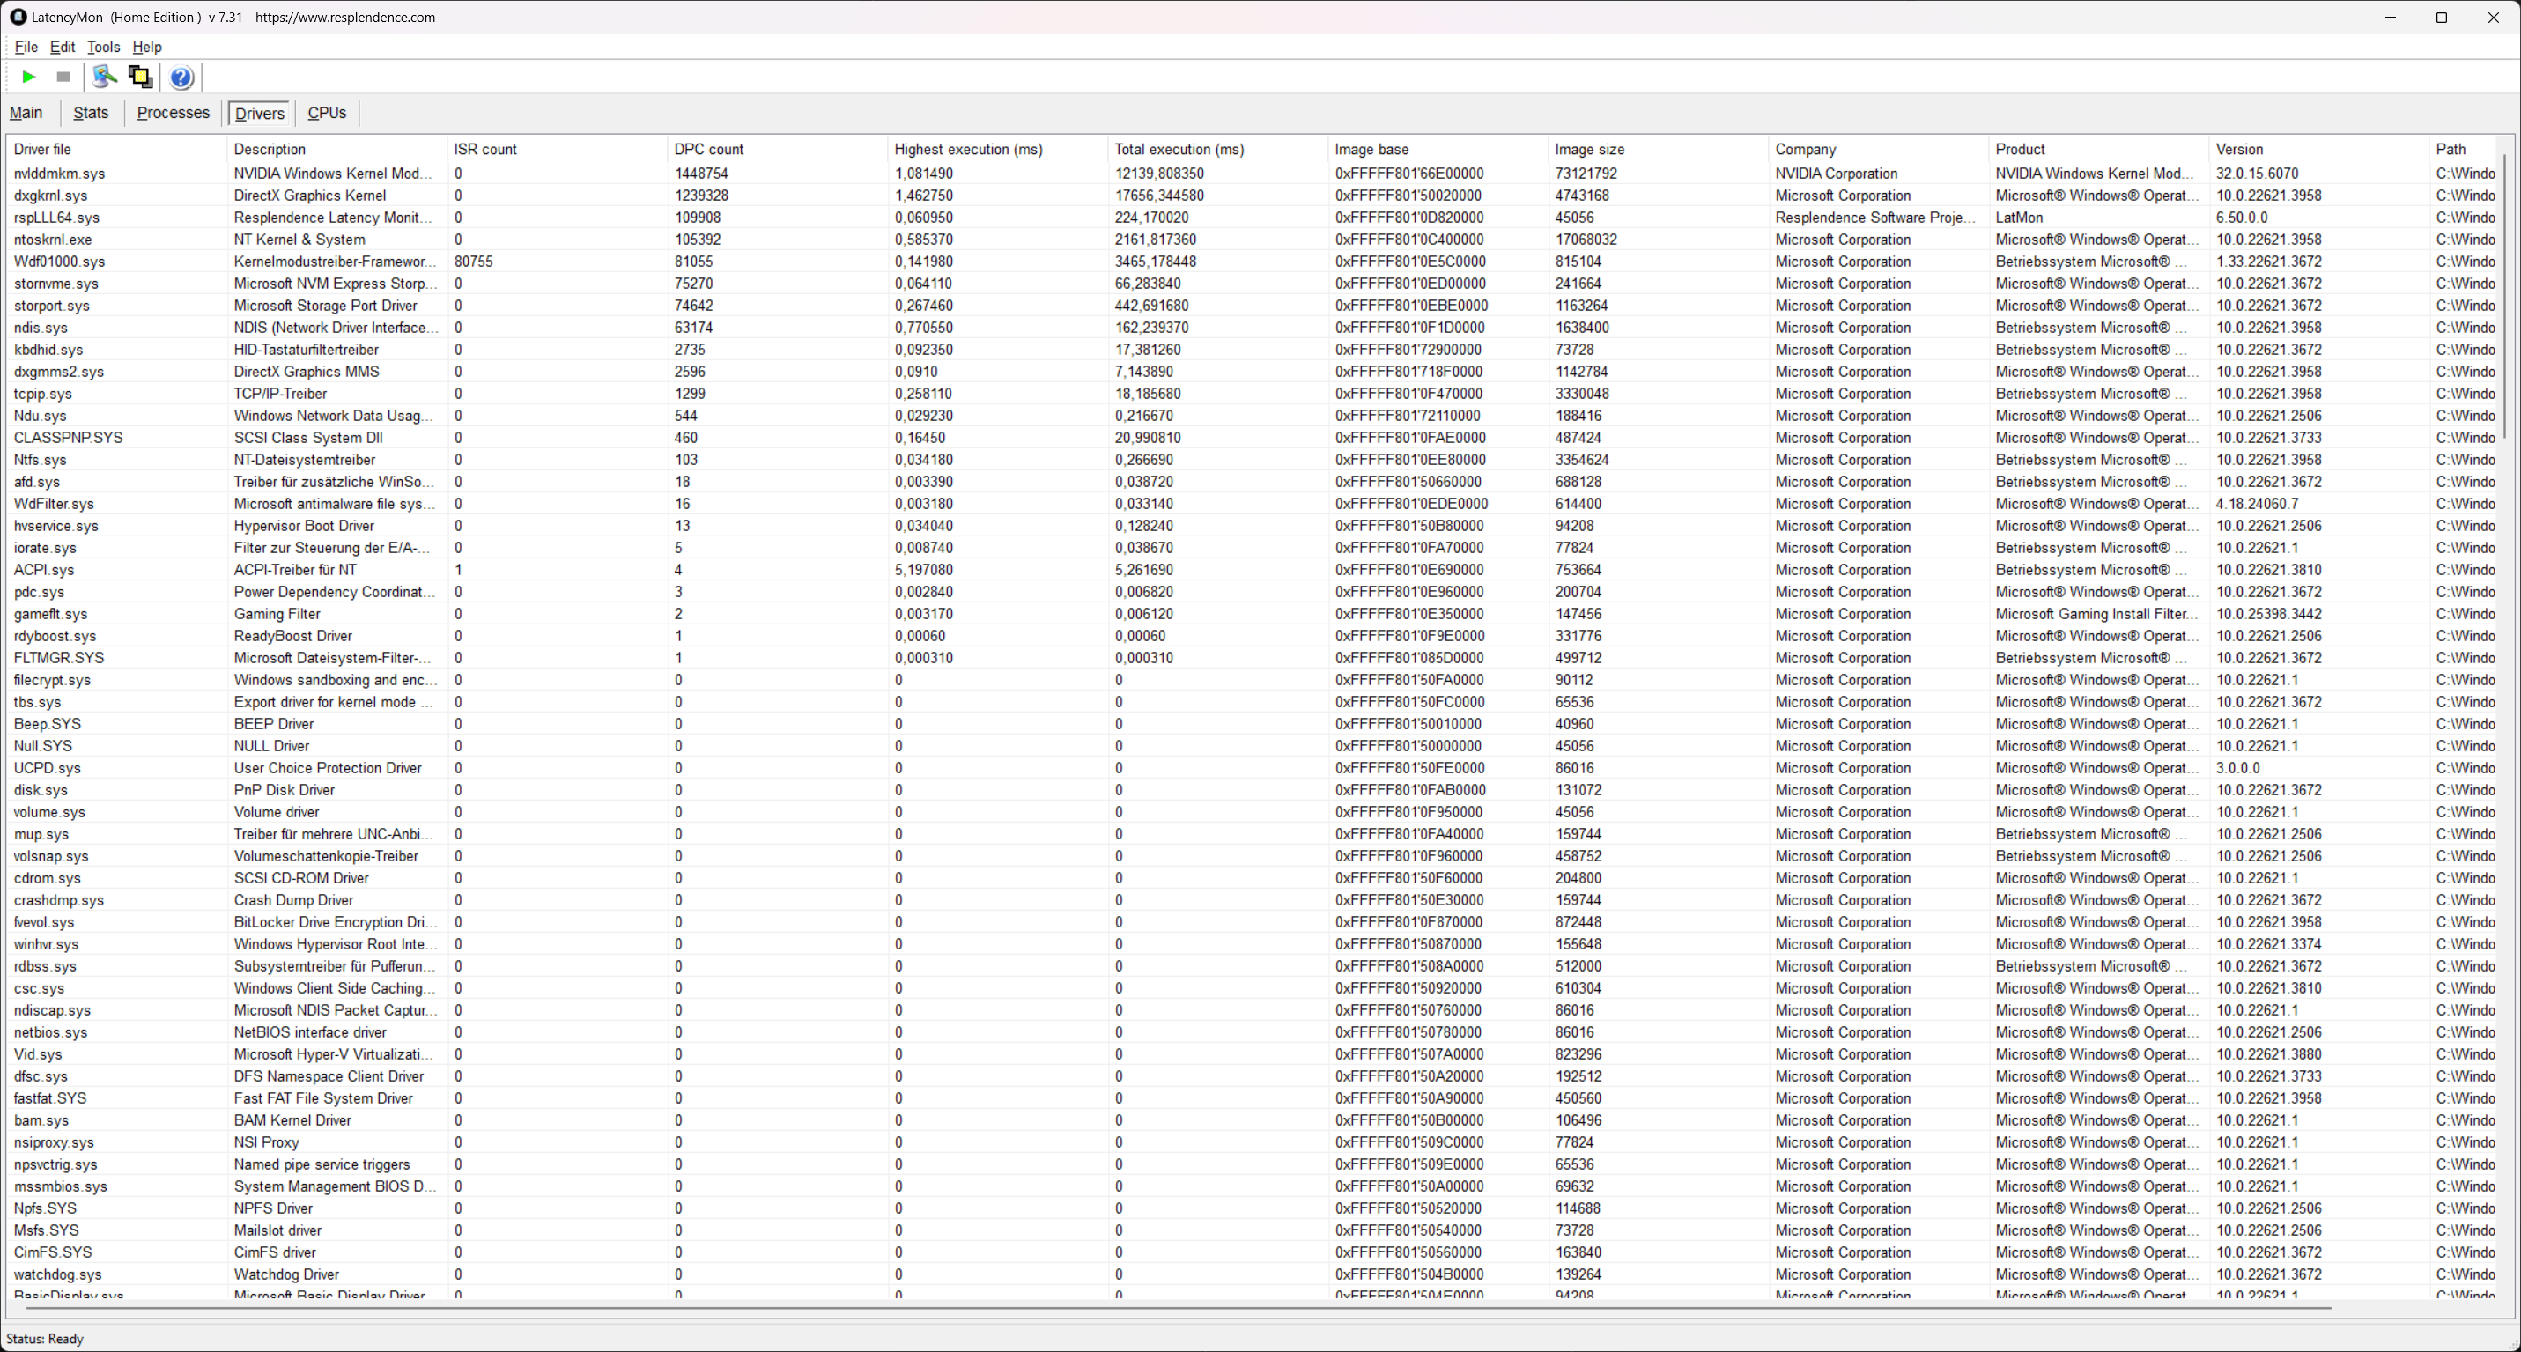Select the ACPI.sys driver row
This screenshot has width=2521, height=1352.
click(x=43, y=569)
